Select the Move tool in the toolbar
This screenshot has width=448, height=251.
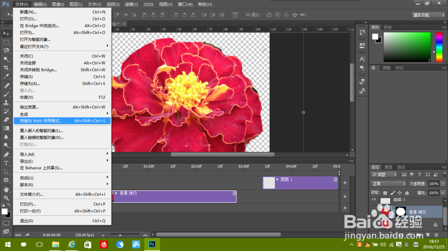(x=6, y=33)
